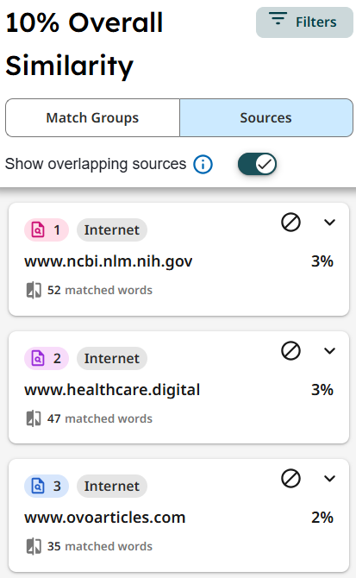Exclude source 1 via the circle-slash icon
This screenshot has width=356, height=578.
point(290,223)
